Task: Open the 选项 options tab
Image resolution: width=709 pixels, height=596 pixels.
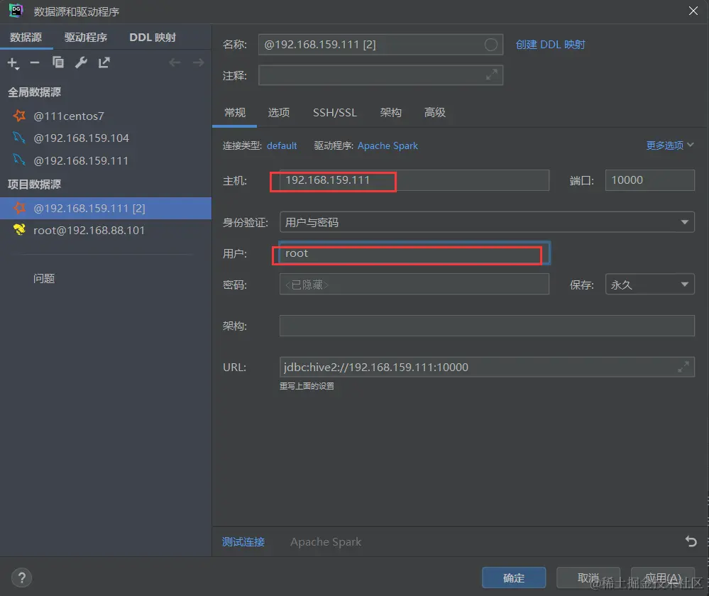Action: [x=278, y=112]
